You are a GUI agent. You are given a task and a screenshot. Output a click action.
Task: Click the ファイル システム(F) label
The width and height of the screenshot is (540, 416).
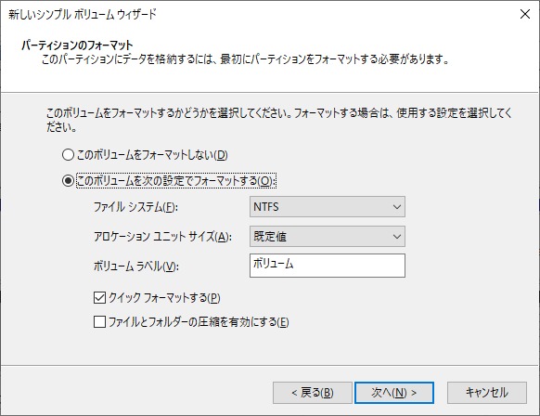tap(135, 207)
